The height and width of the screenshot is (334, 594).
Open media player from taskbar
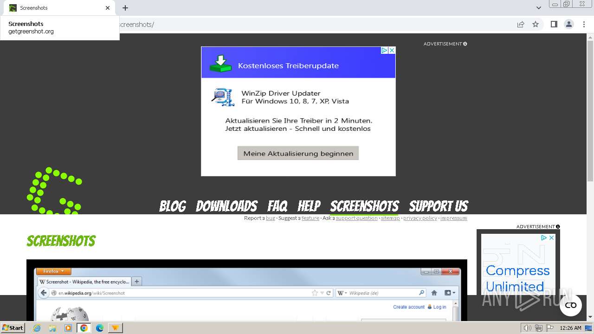click(x=68, y=328)
